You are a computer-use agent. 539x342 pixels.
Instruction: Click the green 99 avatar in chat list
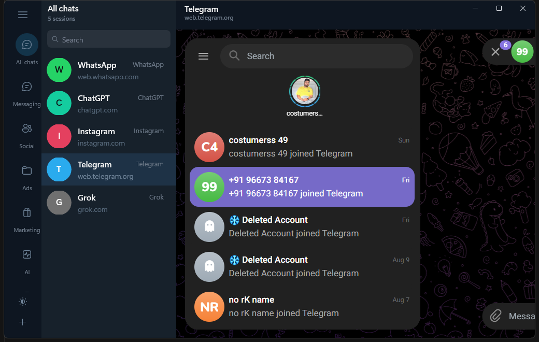209,187
